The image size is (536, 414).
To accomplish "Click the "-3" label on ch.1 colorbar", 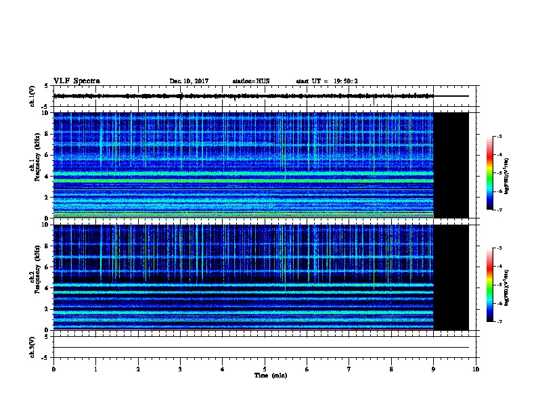I will 499,136.
